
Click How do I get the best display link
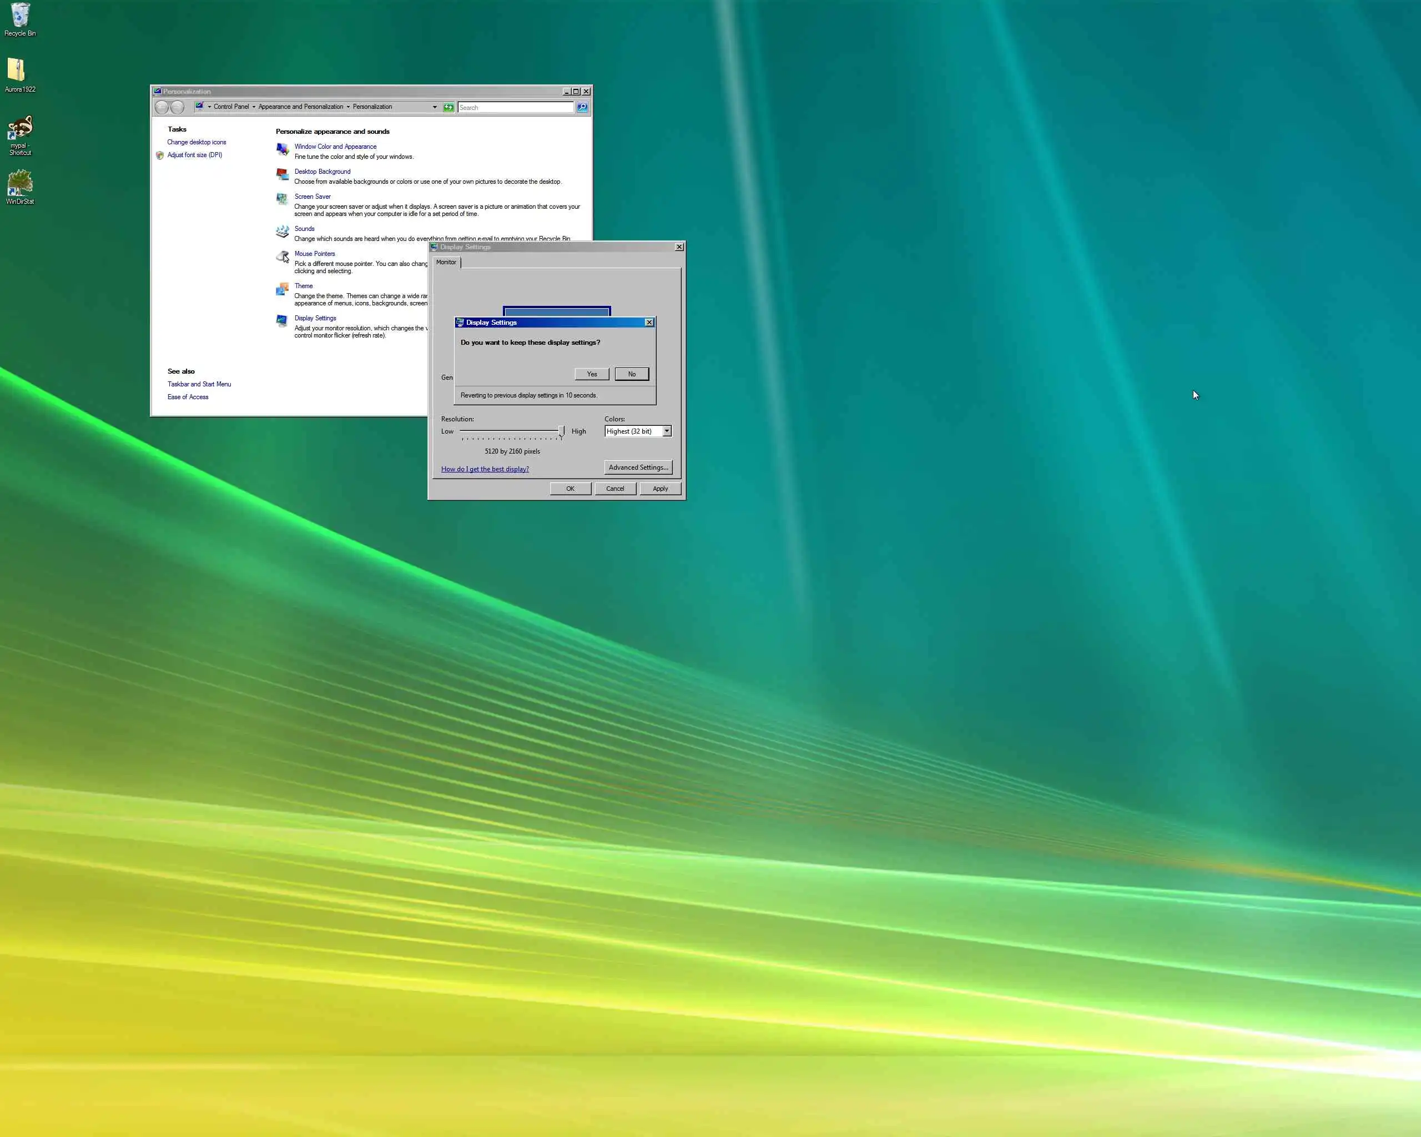click(485, 469)
